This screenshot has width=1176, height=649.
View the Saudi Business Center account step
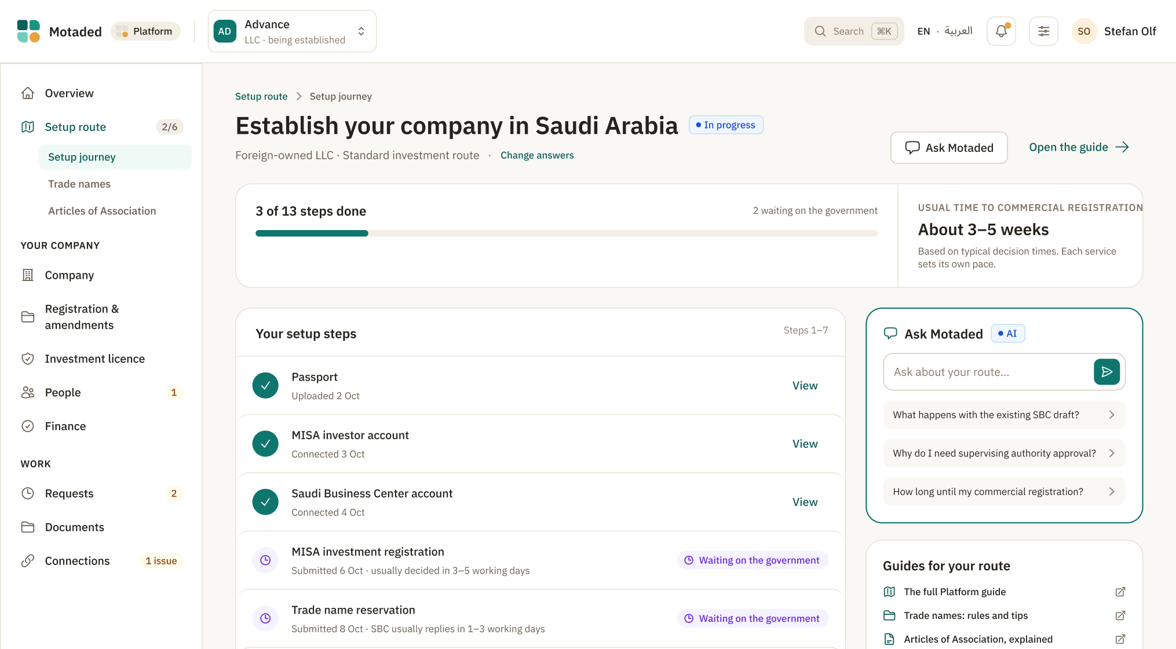[x=805, y=502]
